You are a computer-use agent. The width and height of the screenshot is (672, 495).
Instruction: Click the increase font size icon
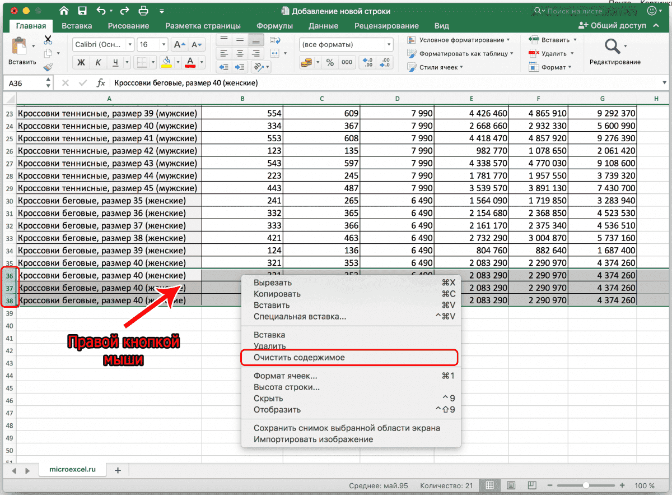pos(179,45)
